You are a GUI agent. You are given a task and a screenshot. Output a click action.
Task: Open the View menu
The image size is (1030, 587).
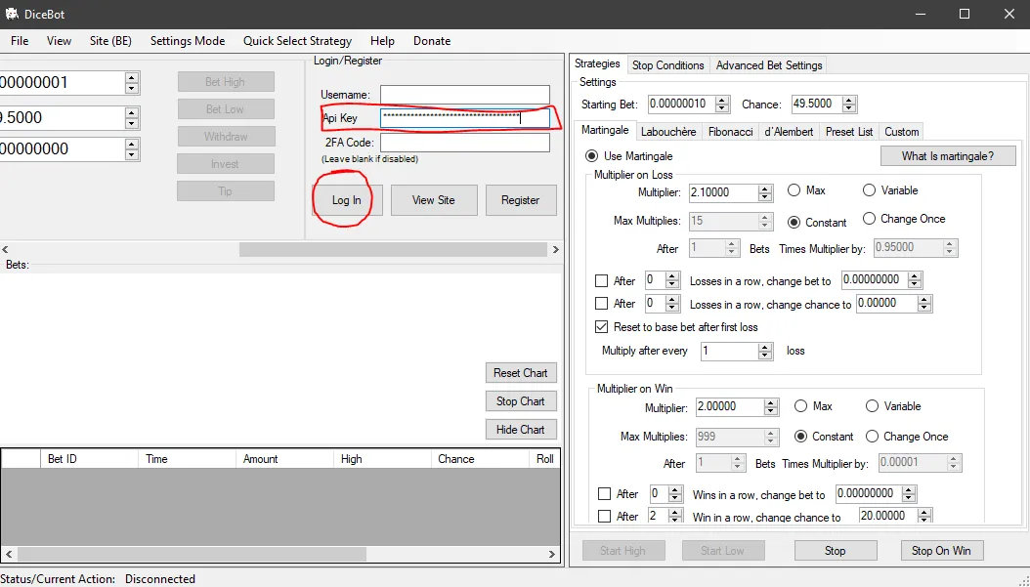click(x=59, y=41)
